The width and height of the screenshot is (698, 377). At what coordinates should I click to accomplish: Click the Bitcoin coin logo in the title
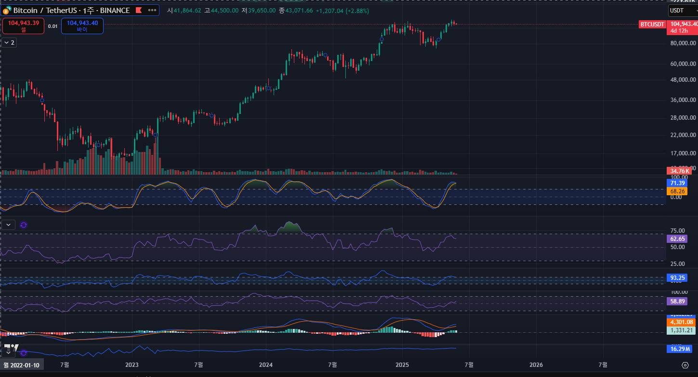7,10
